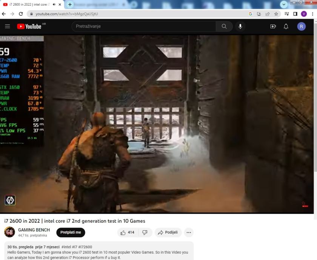317x260 pixels.
Task: Share the video via Podijeli
Action: coord(168,232)
